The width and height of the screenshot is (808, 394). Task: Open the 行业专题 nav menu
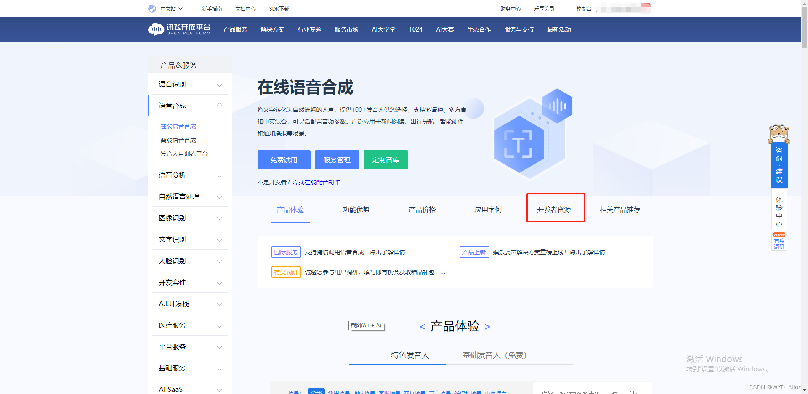pyautogui.click(x=309, y=29)
